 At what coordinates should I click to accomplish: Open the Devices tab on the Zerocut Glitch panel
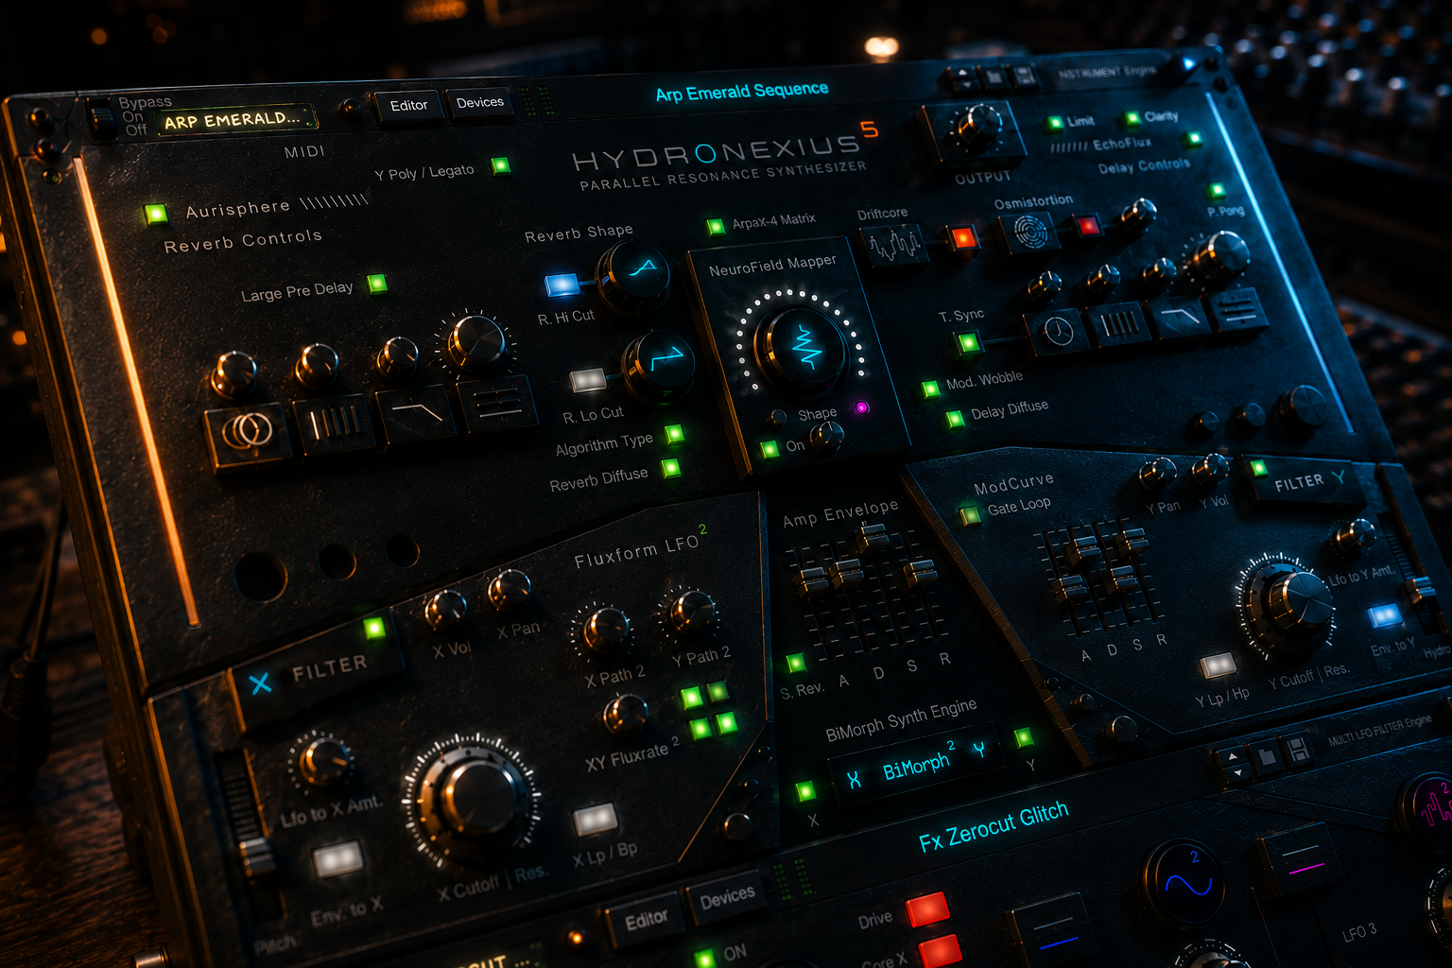click(727, 898)
